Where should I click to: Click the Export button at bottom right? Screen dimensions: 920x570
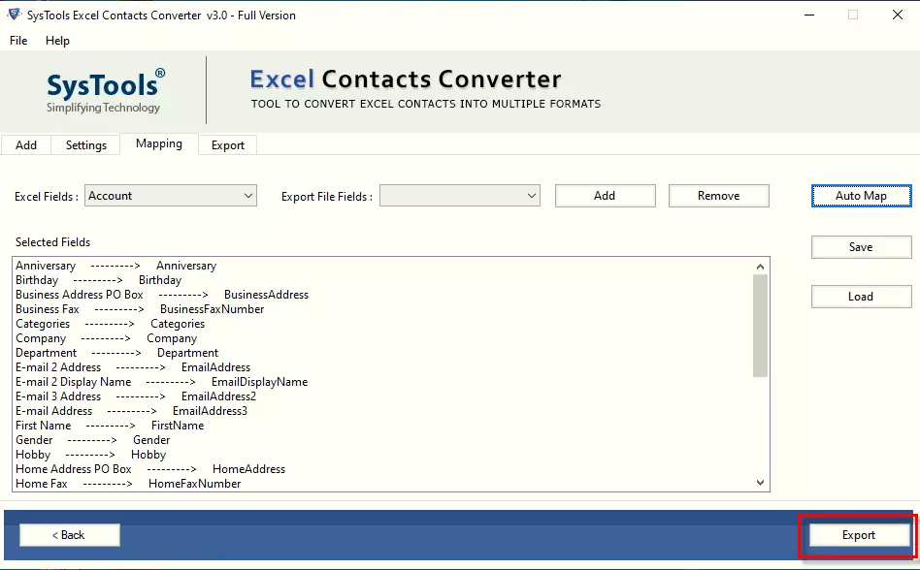858,535
